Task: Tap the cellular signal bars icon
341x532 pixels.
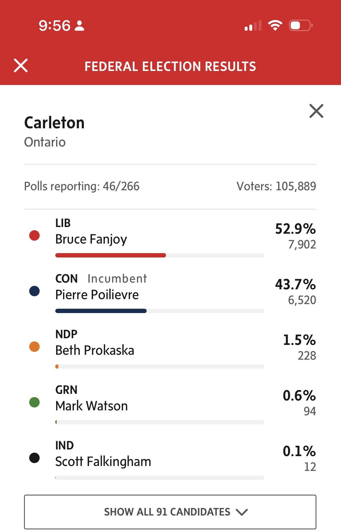Action: click(x=253, y=25)
